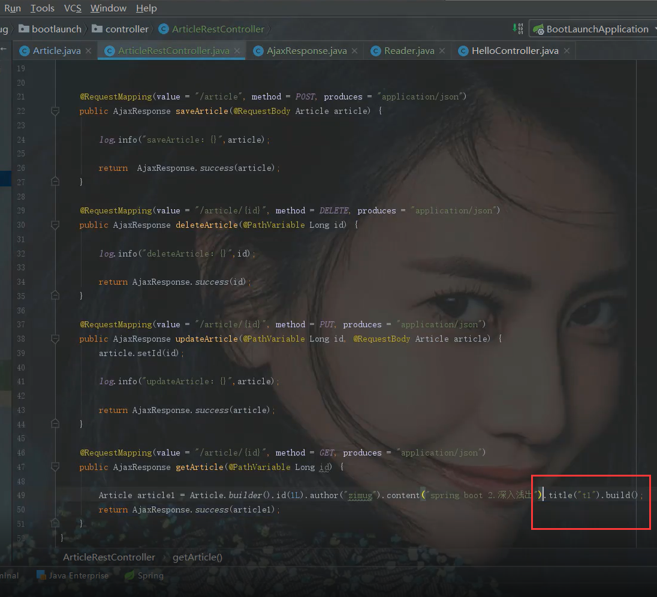The width and height of the screenshot is (657, 597).
Task: Click the updateArticle method name
Action: pos(207,339)
